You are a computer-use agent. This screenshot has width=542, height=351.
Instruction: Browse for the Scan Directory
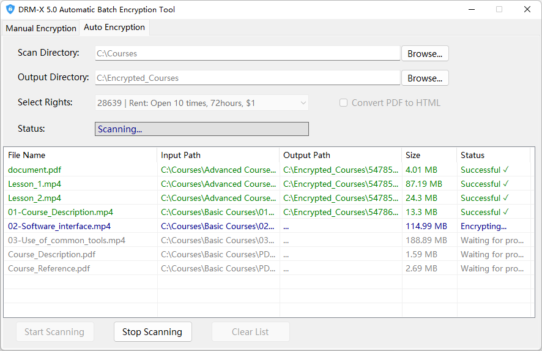(425, 54)
